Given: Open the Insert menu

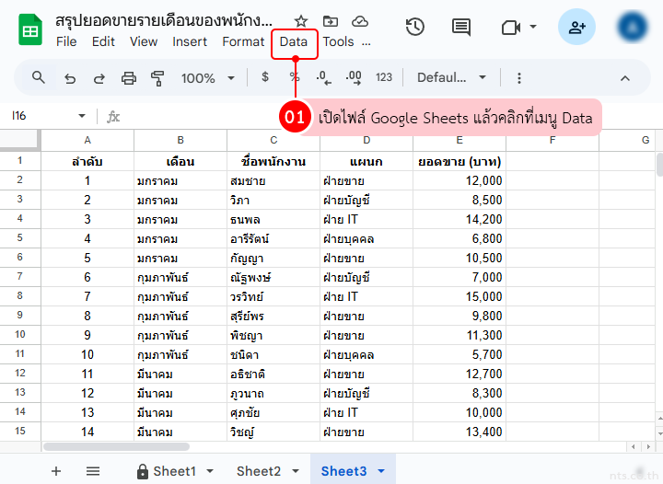Looking at the screenshot, I should point(190,41).
